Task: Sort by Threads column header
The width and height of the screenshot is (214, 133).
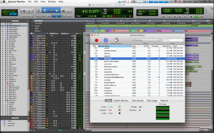Action: 155,46
